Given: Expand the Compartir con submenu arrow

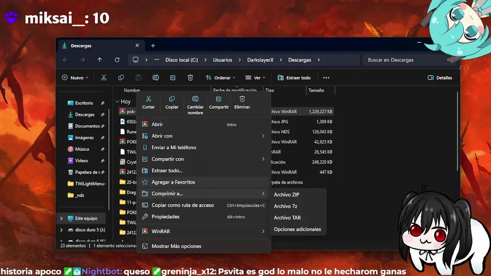Looking at the screenshot, I should pos(263,159).
